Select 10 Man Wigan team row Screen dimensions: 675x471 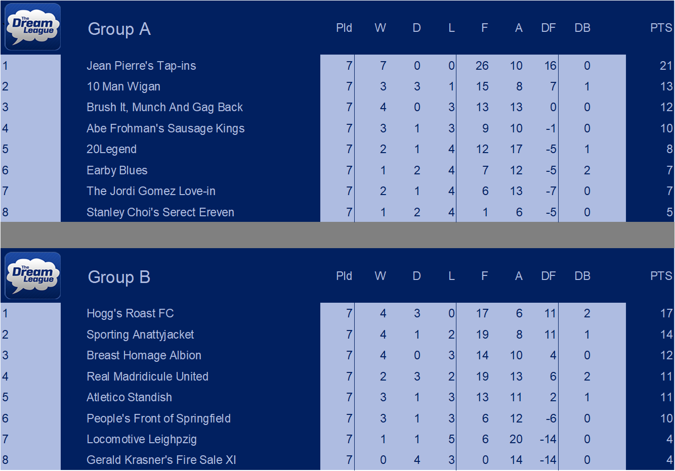point(338,86)
